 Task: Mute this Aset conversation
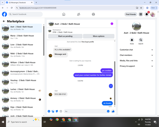coord(132,40)
